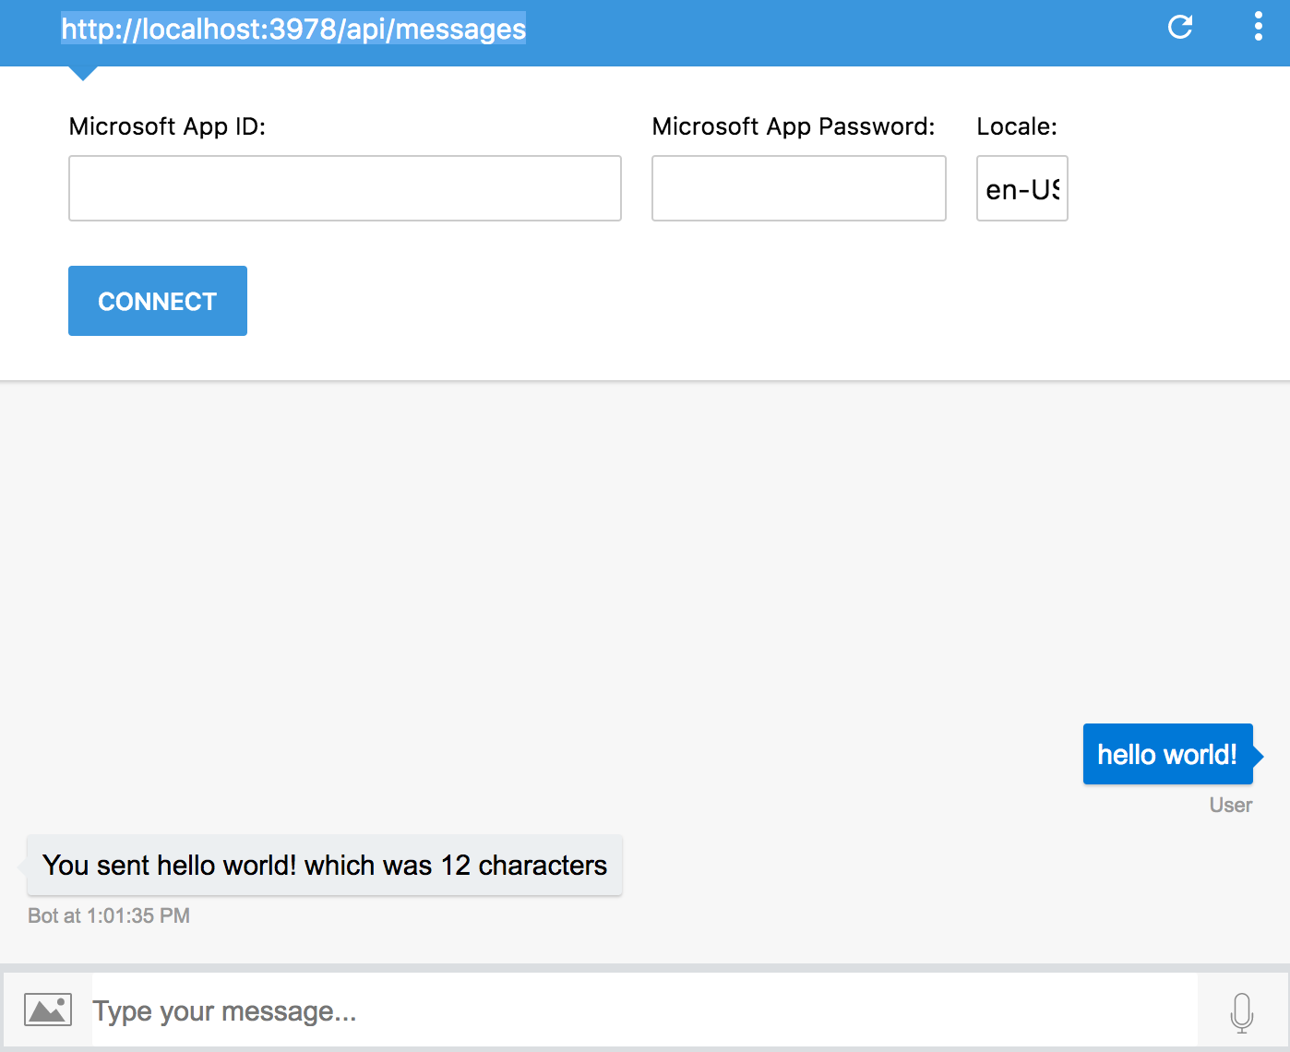
Task: Open the three-dot settings menu
Action: 1258,27
